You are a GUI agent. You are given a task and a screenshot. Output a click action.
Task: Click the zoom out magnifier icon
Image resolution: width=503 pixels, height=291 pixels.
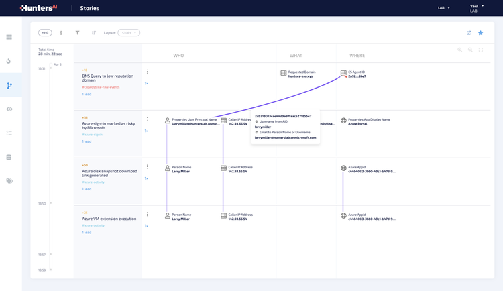(470, 50)
